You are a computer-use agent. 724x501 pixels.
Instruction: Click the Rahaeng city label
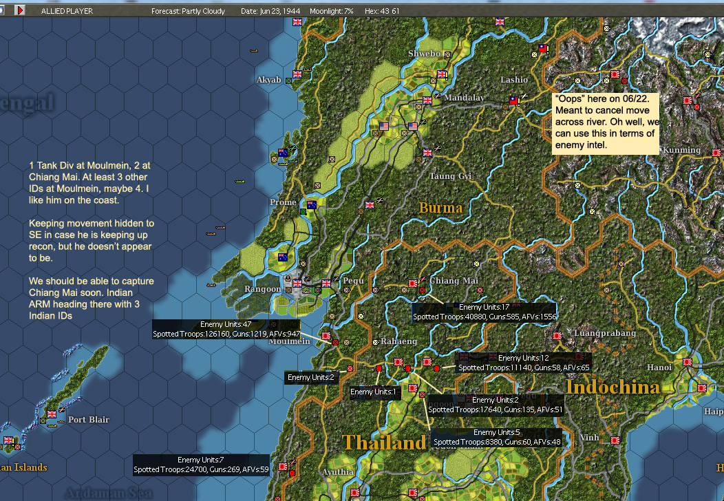point(399,341)
